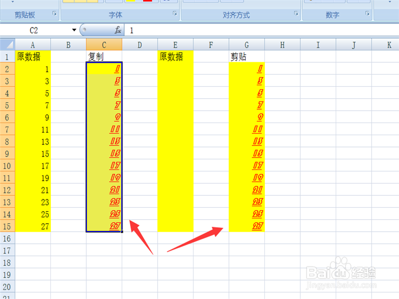Click column A cell with value 11
This screenshot has width=399, height=299.
coord(33,129)
